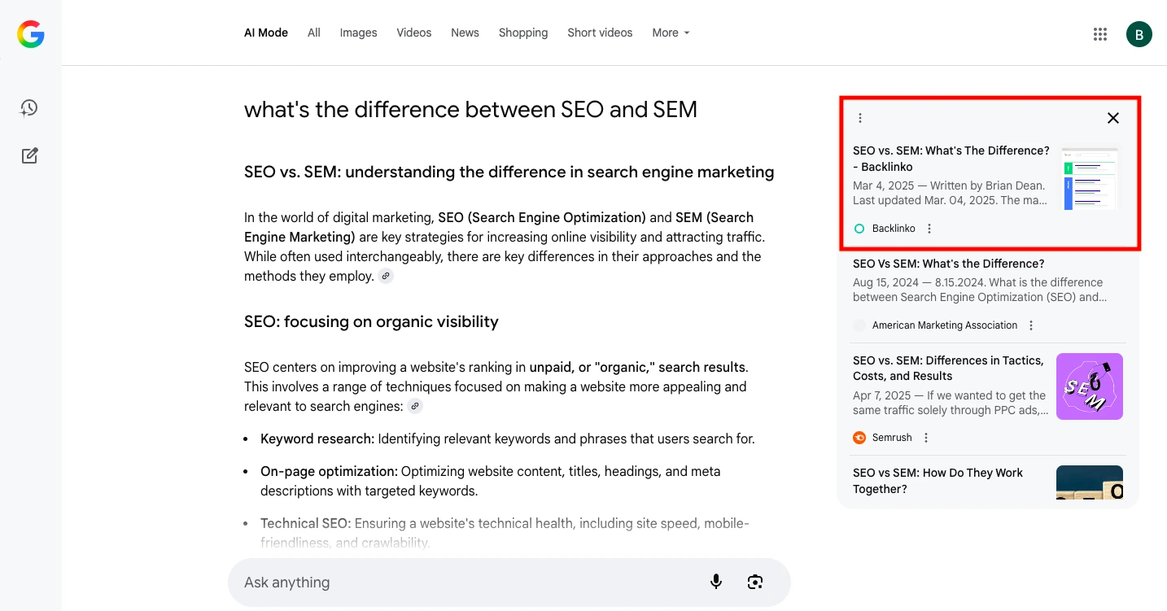The width and height of the screenshot is (1167, 611).
Task: Open the Backlinko SEO vs. SEM article
Action: click(x=951, y=159)
